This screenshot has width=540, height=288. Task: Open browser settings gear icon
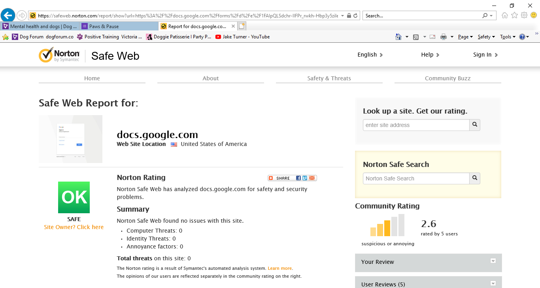(524, 15)
